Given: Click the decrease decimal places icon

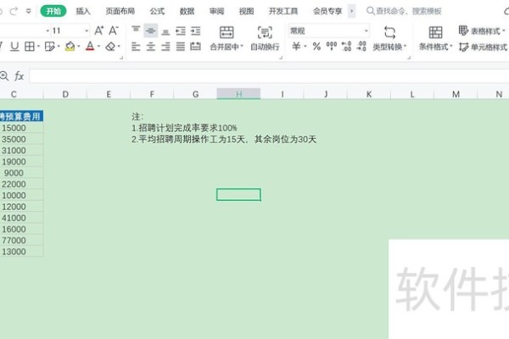Looking at the screenshot, I should 361,46.
